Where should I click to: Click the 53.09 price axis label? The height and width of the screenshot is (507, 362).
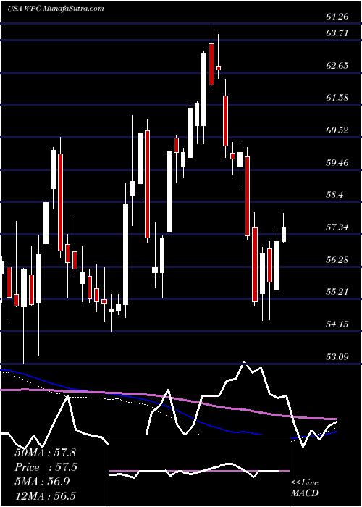[x=337, y=356]
